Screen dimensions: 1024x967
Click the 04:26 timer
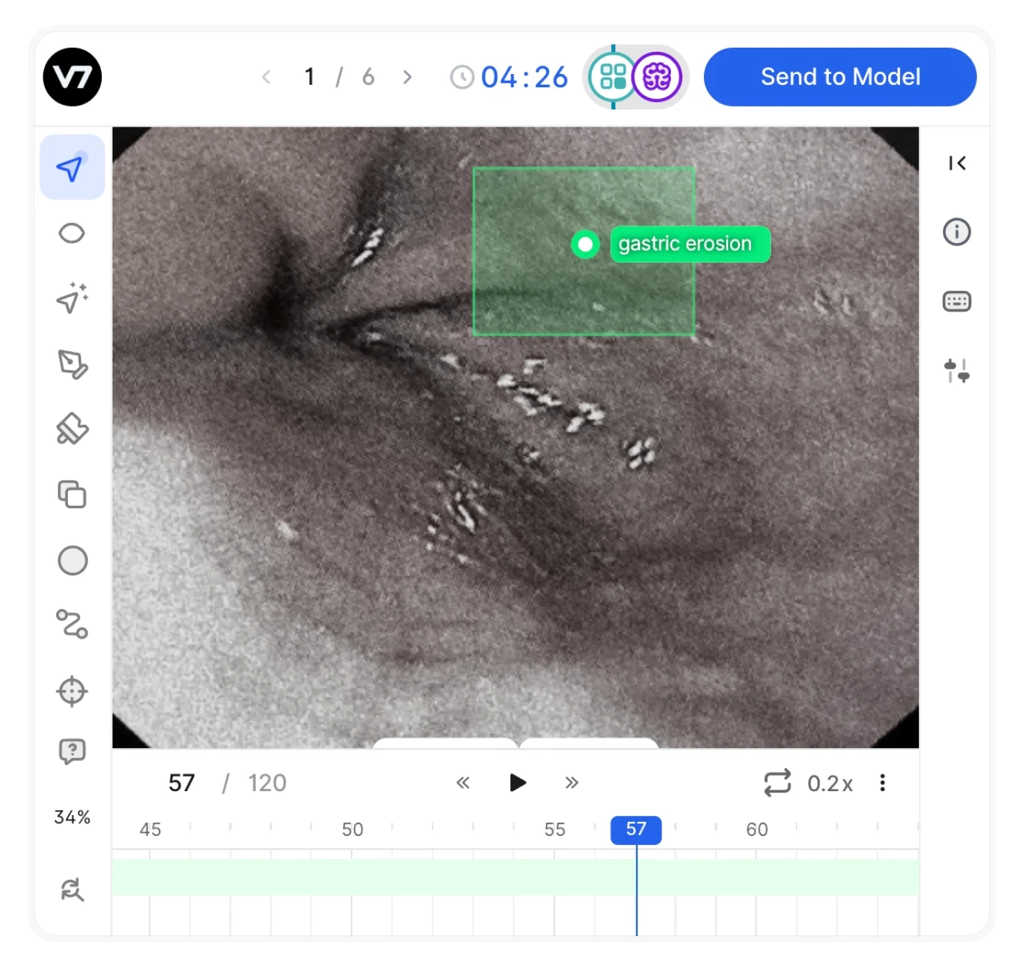[x=524, y=77]
